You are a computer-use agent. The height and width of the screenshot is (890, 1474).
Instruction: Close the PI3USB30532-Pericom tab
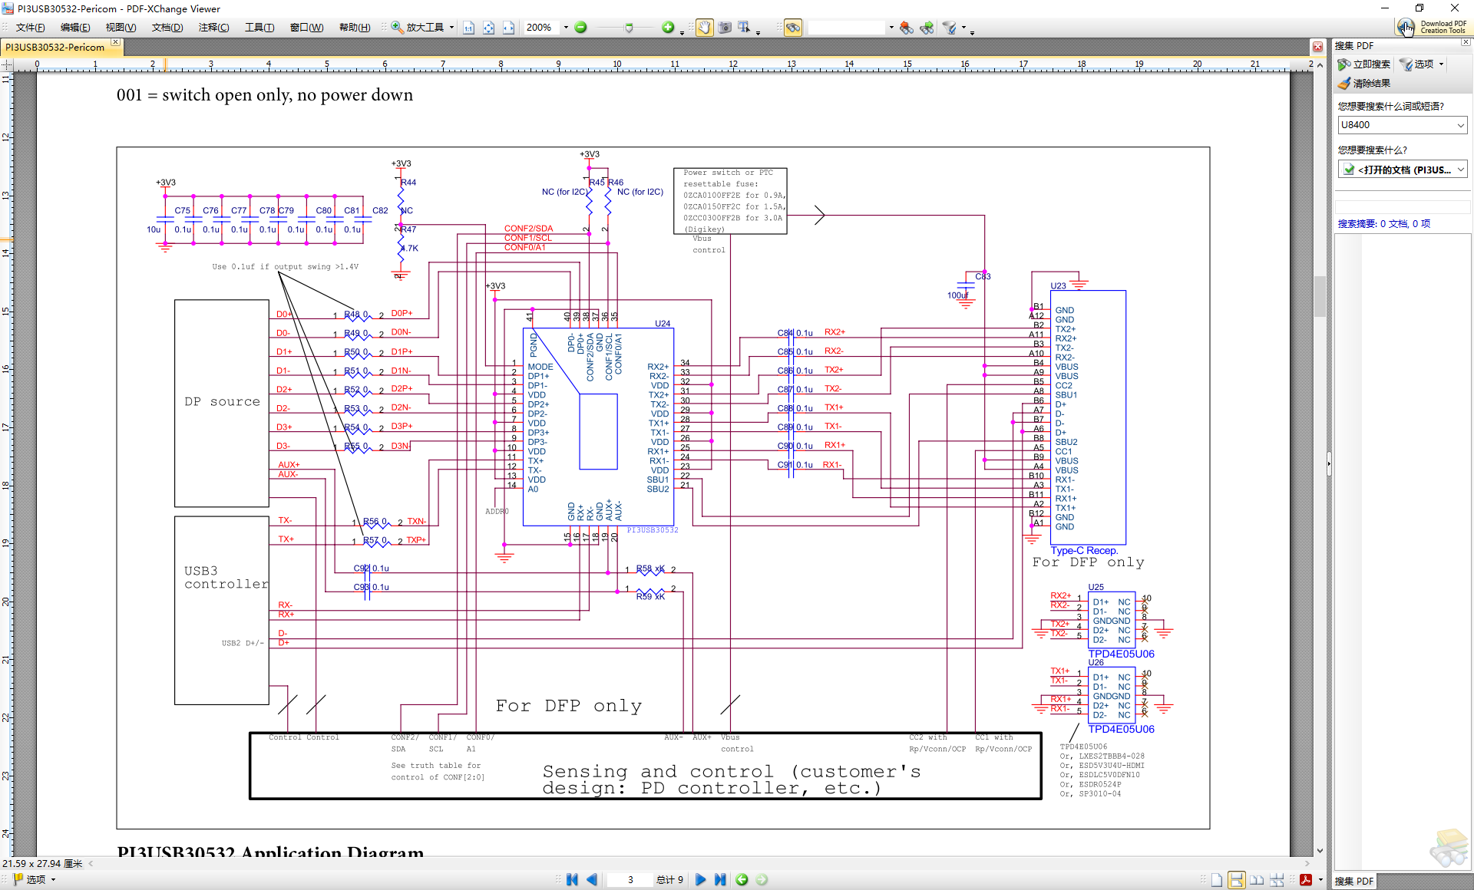[115, 42]
